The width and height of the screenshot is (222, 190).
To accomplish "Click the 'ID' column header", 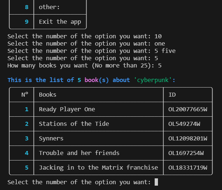I will point(172,95).
